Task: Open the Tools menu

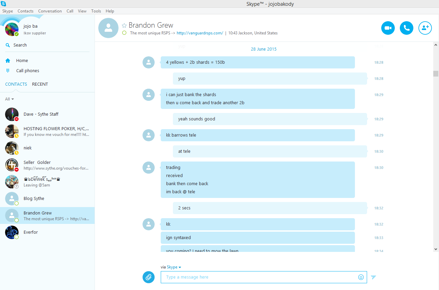Action: coord(96,11)
